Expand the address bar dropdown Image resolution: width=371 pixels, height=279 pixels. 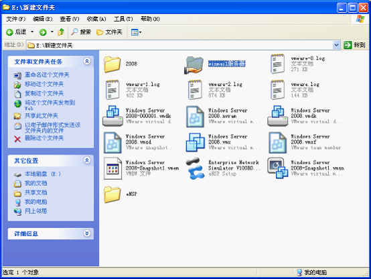click(336, 45)
